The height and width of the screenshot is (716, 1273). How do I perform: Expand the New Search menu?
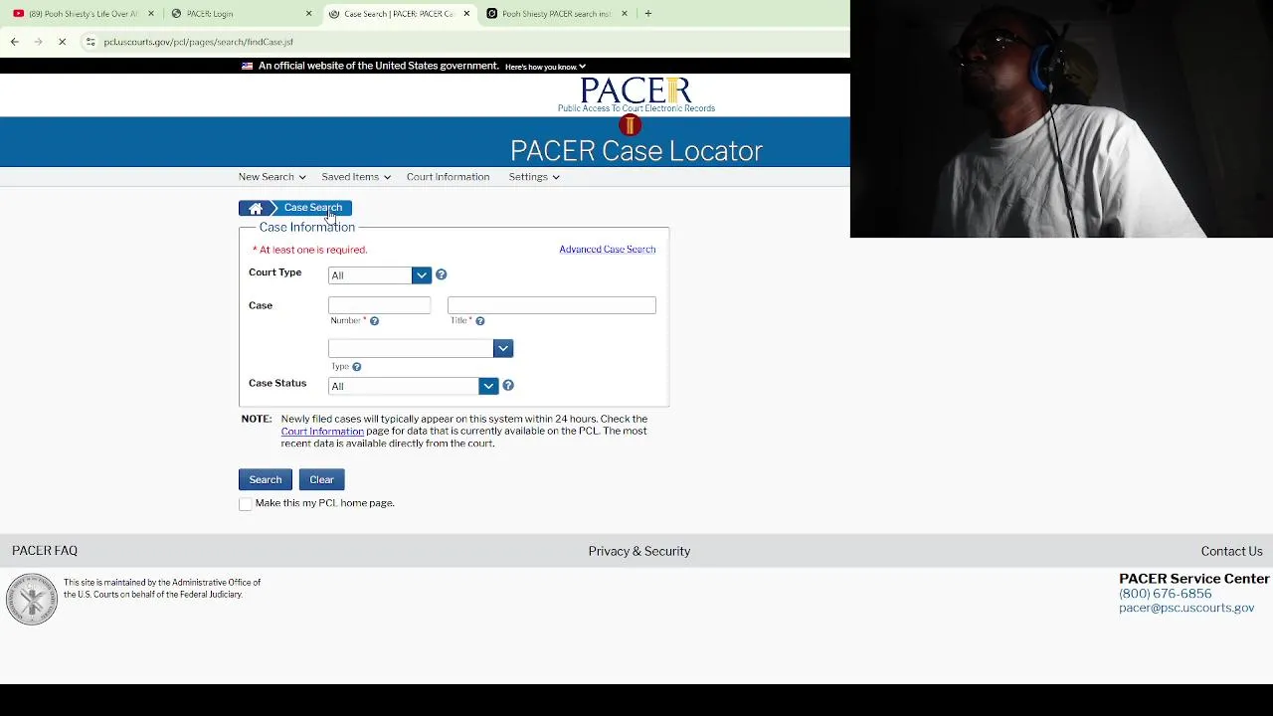tap(272, 177)
